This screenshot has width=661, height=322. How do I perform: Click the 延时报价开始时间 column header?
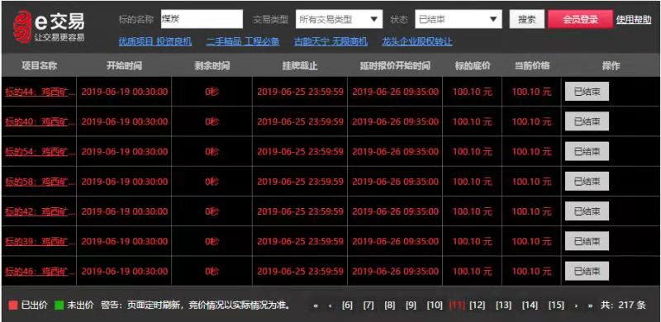click(x=395, y=66)
